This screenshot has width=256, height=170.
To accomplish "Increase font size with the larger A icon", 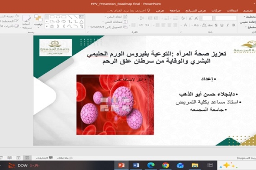I will click(196, 18).
